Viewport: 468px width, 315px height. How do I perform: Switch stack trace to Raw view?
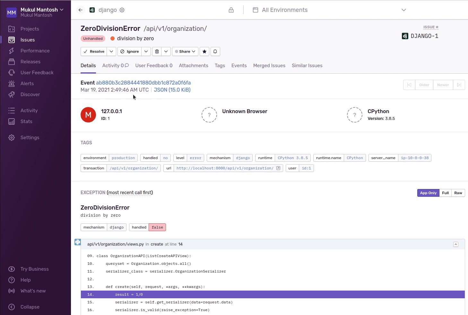coord(458,193)
